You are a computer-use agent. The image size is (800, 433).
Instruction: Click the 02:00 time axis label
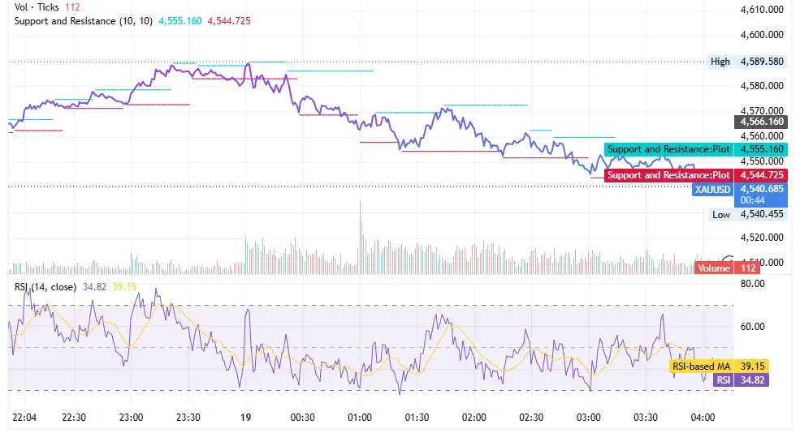click(474, 418)
